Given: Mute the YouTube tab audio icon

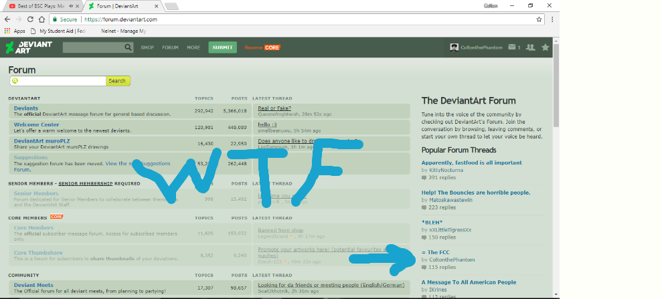Looking at the screenshot, I should click(x=71, y=6).
